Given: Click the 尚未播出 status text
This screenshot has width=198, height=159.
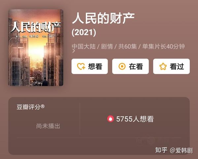Looking at the screenshot, I should 48,126.
